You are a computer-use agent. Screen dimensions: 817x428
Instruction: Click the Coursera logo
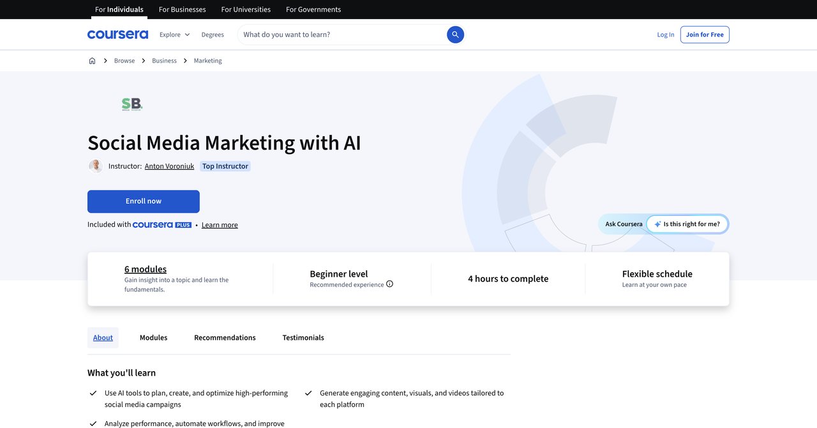[x=117, y=34]
